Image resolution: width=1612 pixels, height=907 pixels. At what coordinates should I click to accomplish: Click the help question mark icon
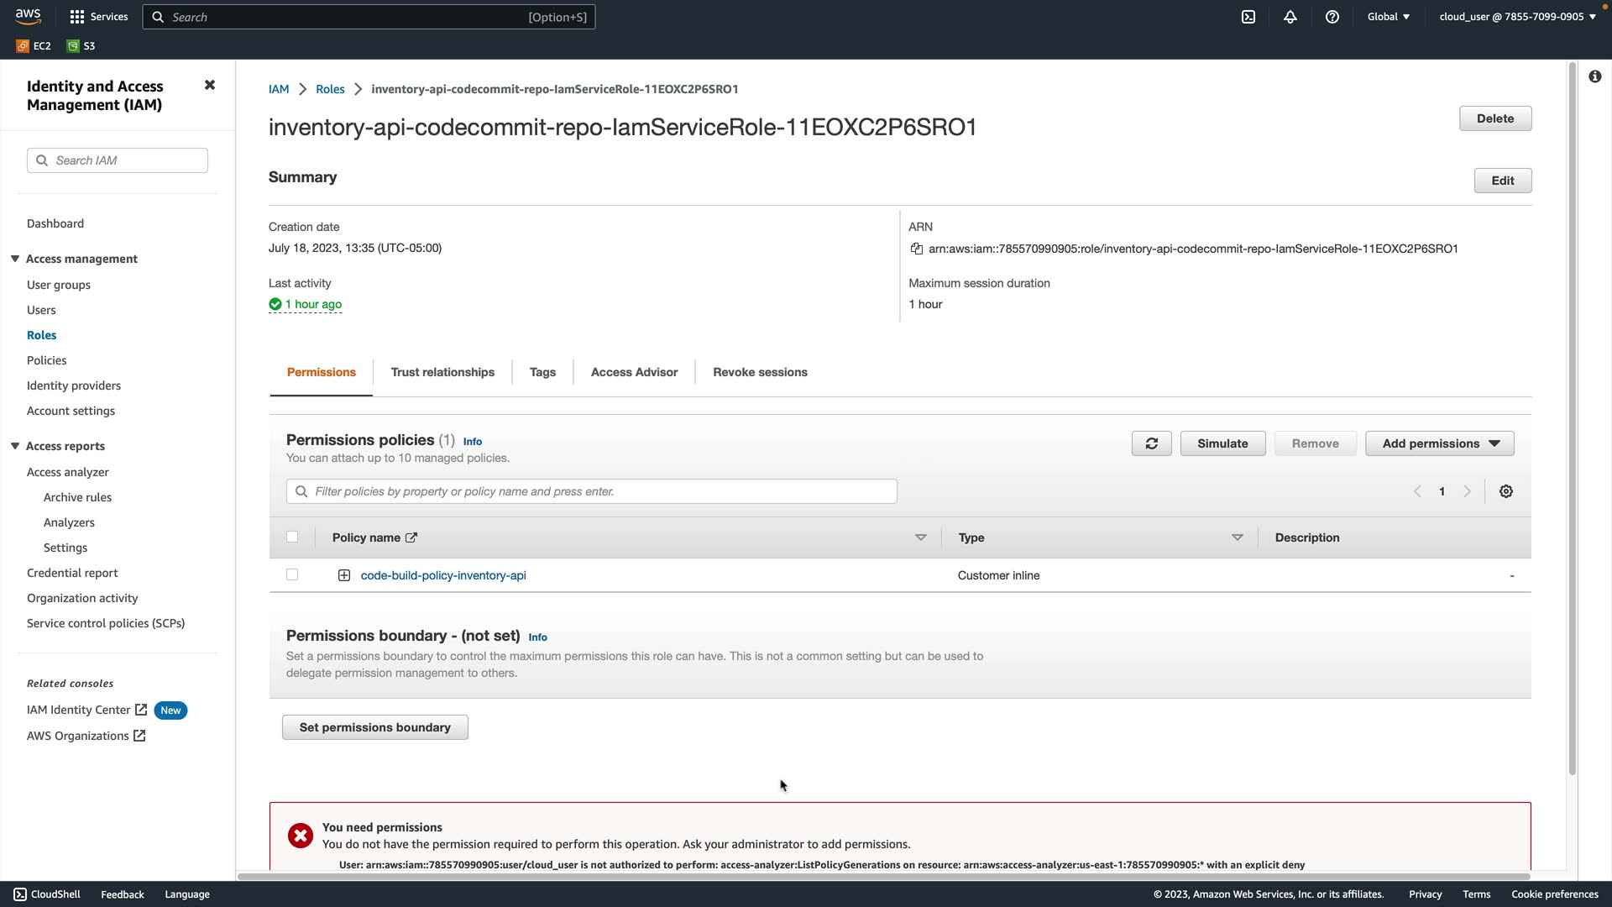pyautogui.click(x=1332, y=17)
